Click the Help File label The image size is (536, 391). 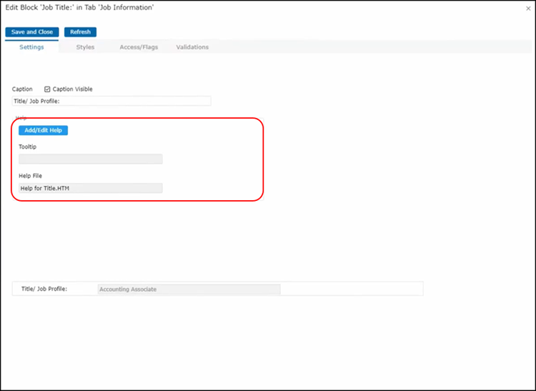31,175
